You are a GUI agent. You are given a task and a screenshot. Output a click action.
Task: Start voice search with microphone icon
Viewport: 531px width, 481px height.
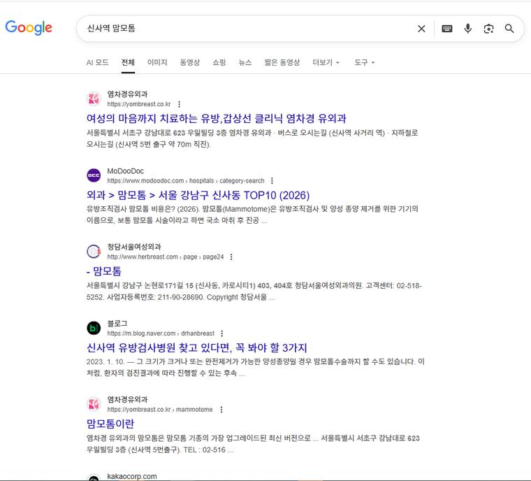[467, 29]
